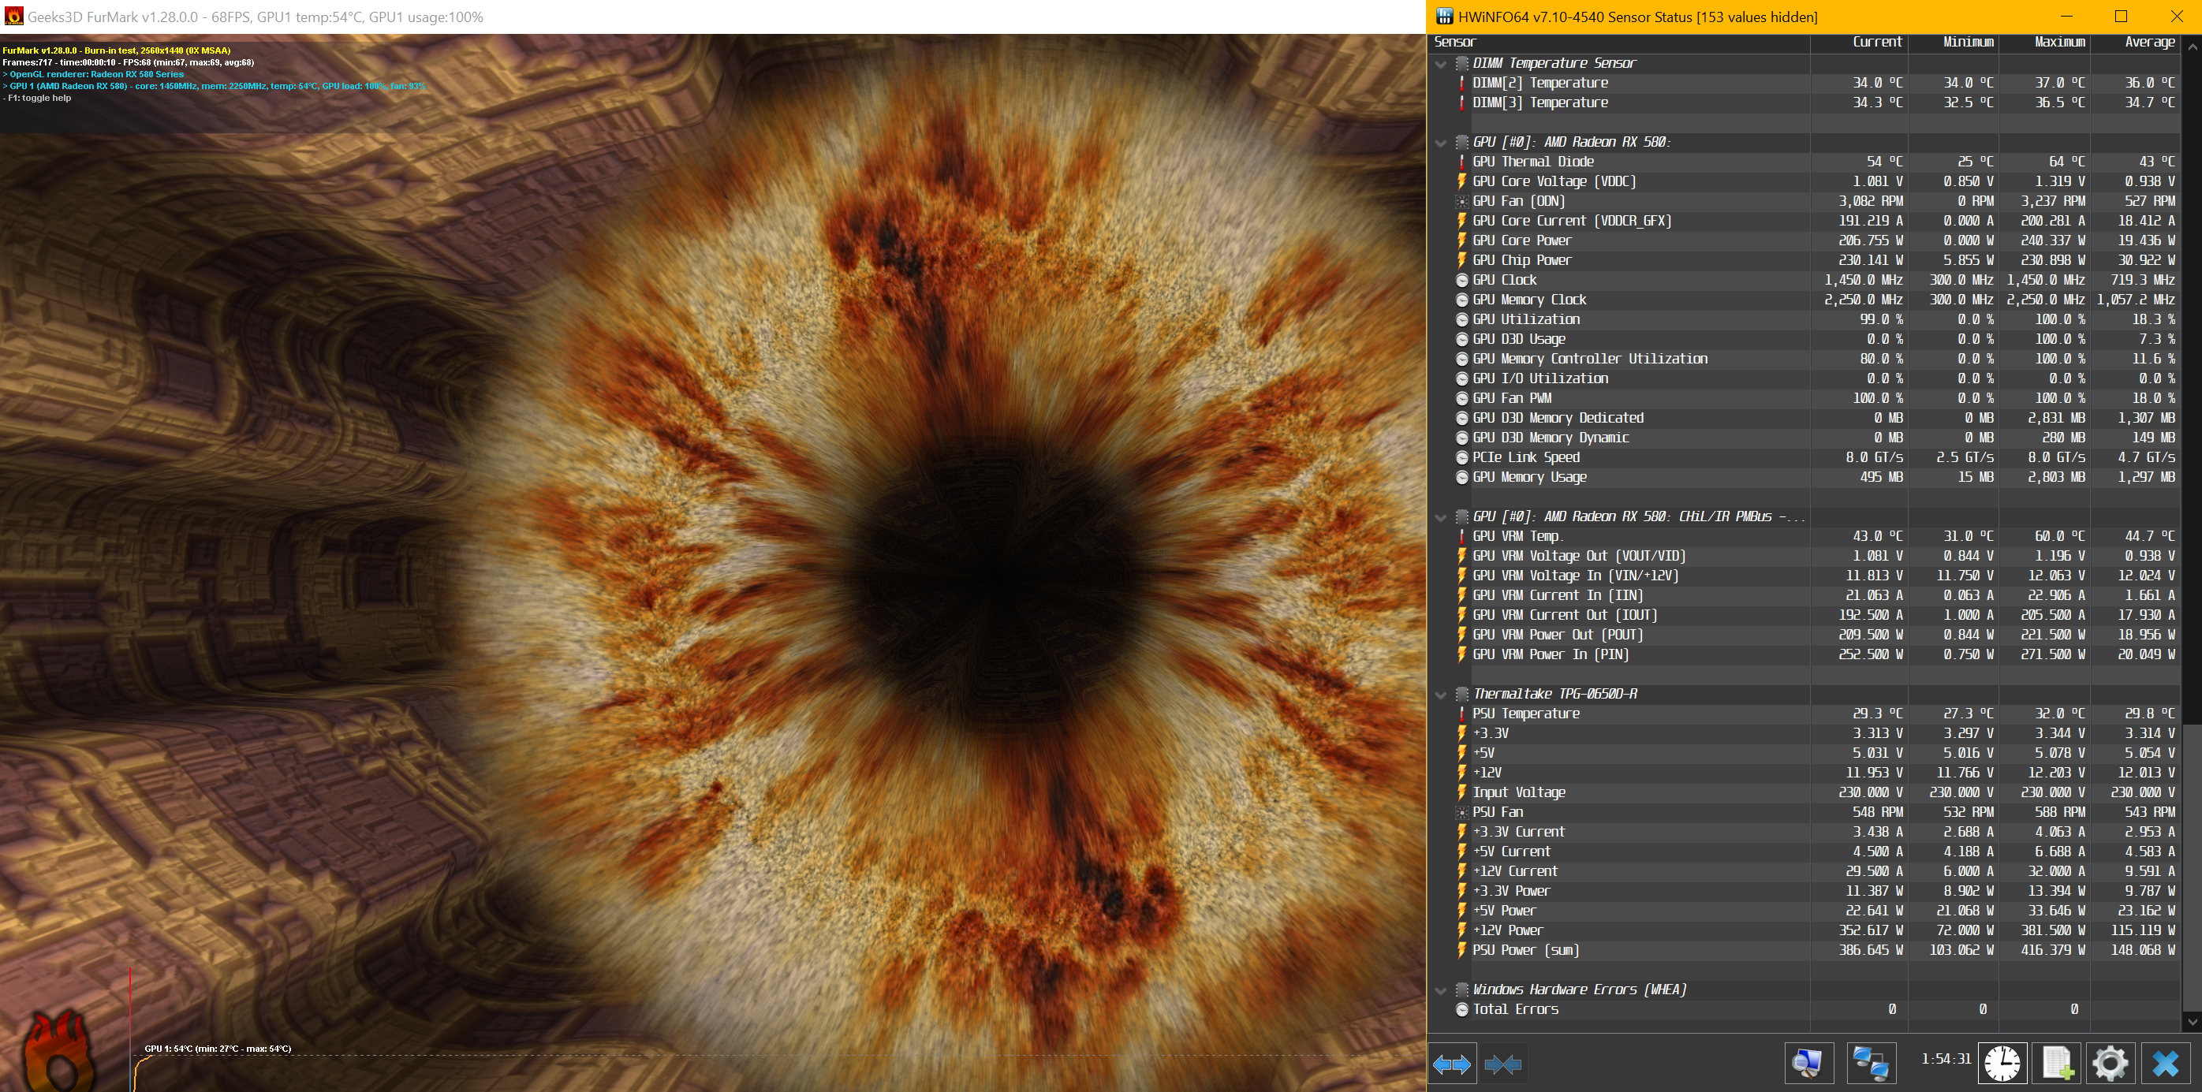The image size is (2202, 1092).
Task: Start logging with document plus icon
Action: [2057, 1064]
